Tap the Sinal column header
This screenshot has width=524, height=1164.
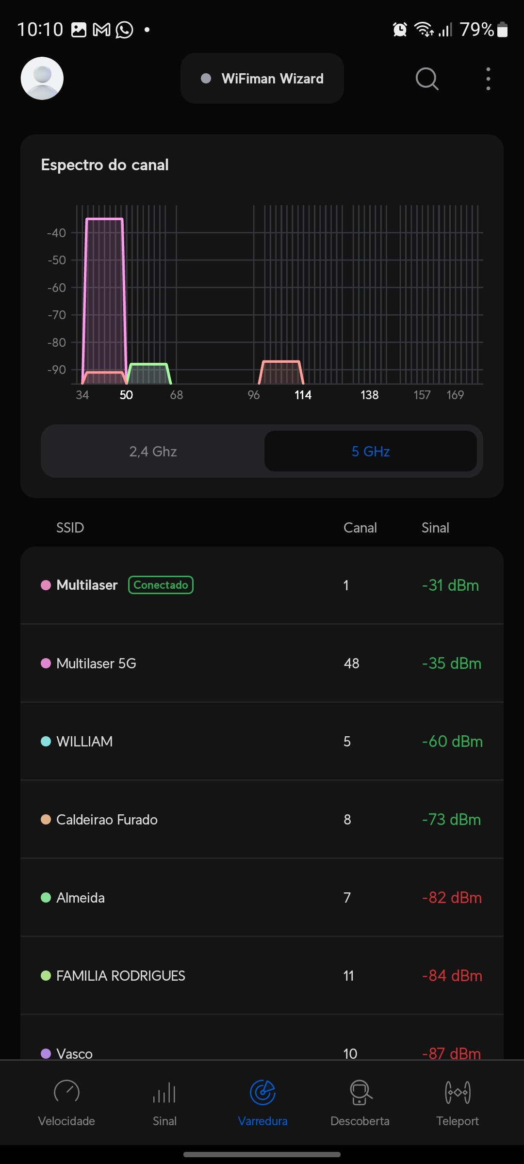click(435, 528)
